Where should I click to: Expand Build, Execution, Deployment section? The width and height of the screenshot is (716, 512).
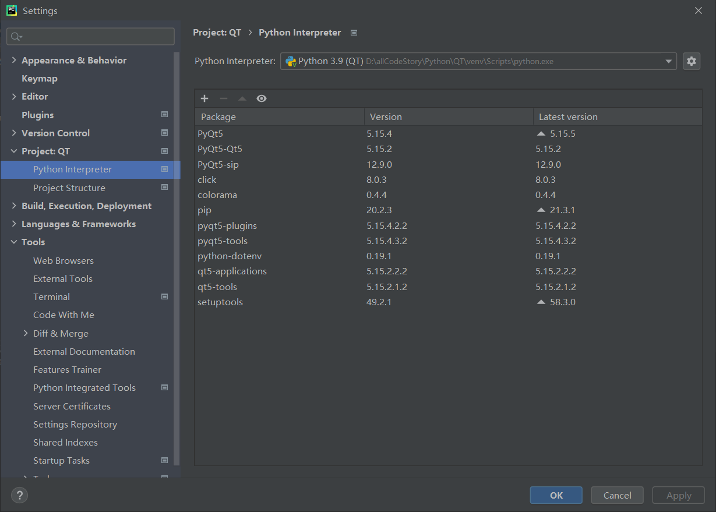14,206
